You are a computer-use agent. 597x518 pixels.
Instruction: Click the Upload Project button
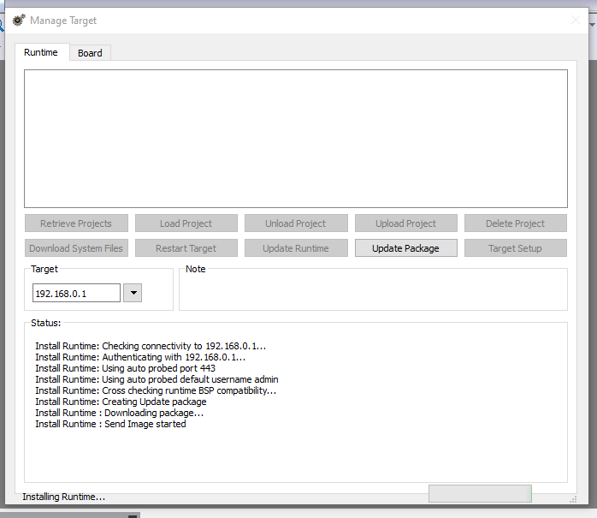[405, 223]
